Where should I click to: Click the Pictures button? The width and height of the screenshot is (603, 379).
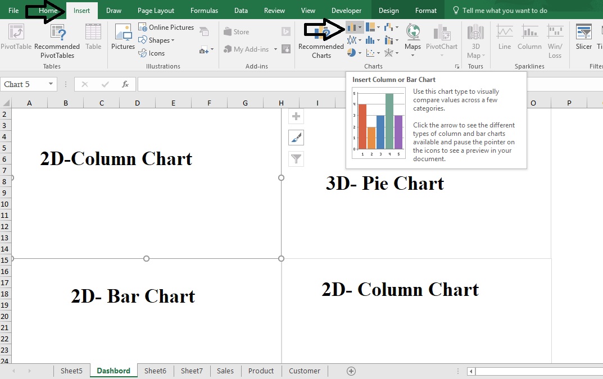pos(123,37)
